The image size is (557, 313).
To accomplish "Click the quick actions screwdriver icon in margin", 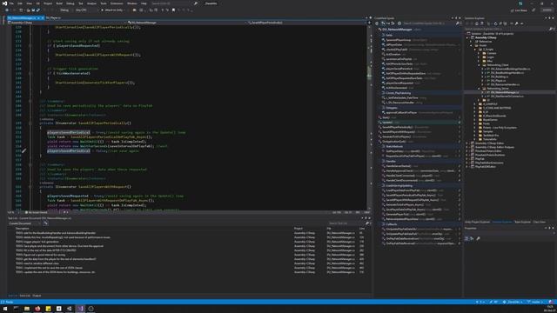I will pyautogui.click(x=23, y=150).
